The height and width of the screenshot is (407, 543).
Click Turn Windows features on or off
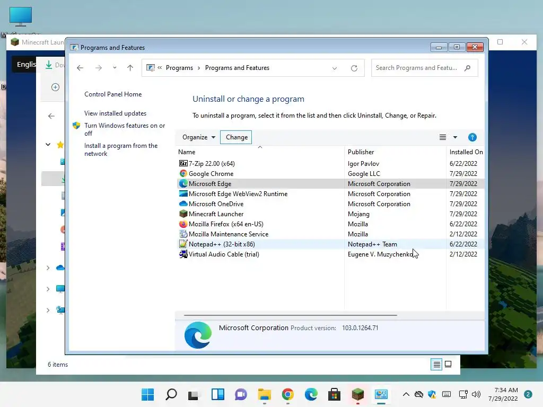[x=125, y=129]
